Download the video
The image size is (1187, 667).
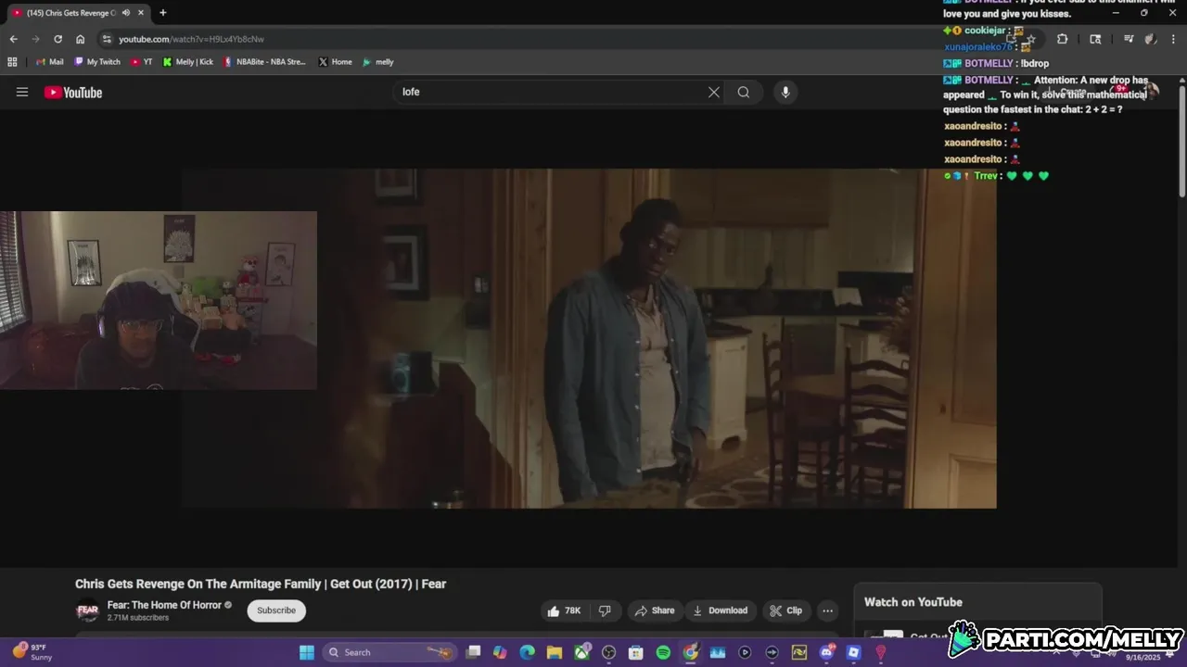tap(721, 610)
